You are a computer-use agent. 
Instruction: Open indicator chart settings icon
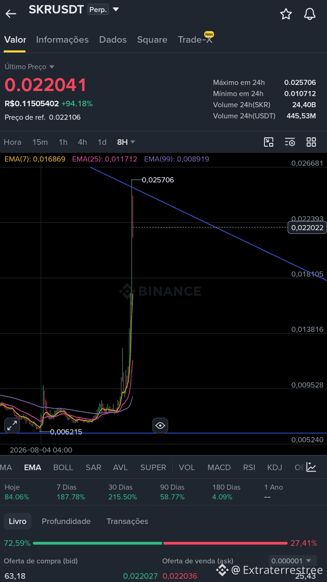311,467
